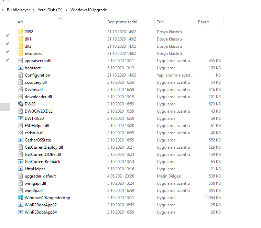Select the file name HttpHelper
Viewport: 261px width, 228px height.
(x=35, y=169)
